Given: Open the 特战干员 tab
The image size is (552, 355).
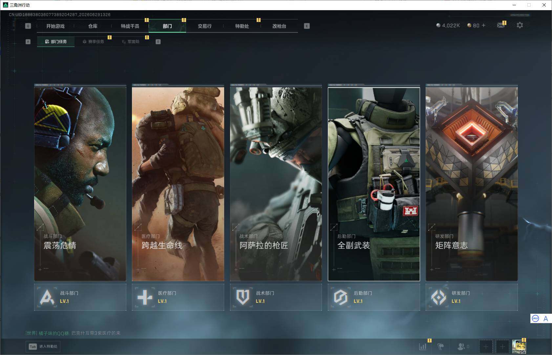Looking at the screenshot, I should click(130, 26).
